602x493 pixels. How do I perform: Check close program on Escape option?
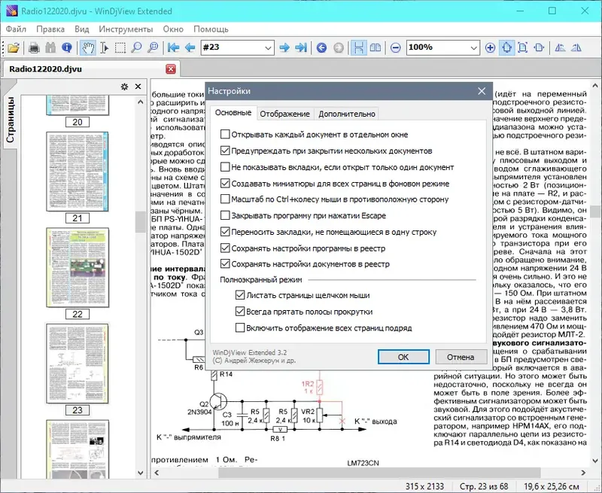pos(225,215)
